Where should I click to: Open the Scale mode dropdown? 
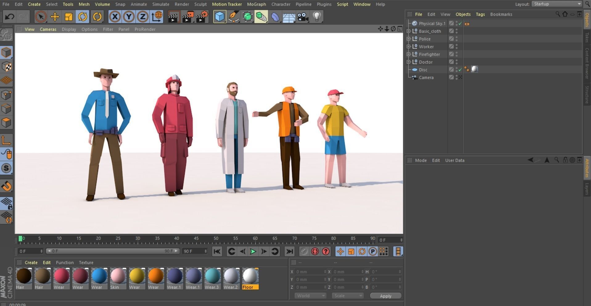point(348,296)
